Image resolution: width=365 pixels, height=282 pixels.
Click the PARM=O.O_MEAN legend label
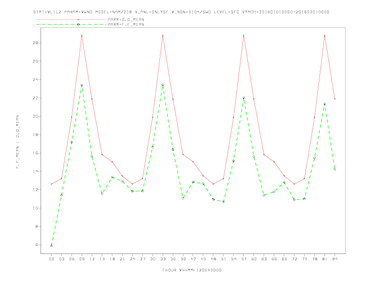126,19
